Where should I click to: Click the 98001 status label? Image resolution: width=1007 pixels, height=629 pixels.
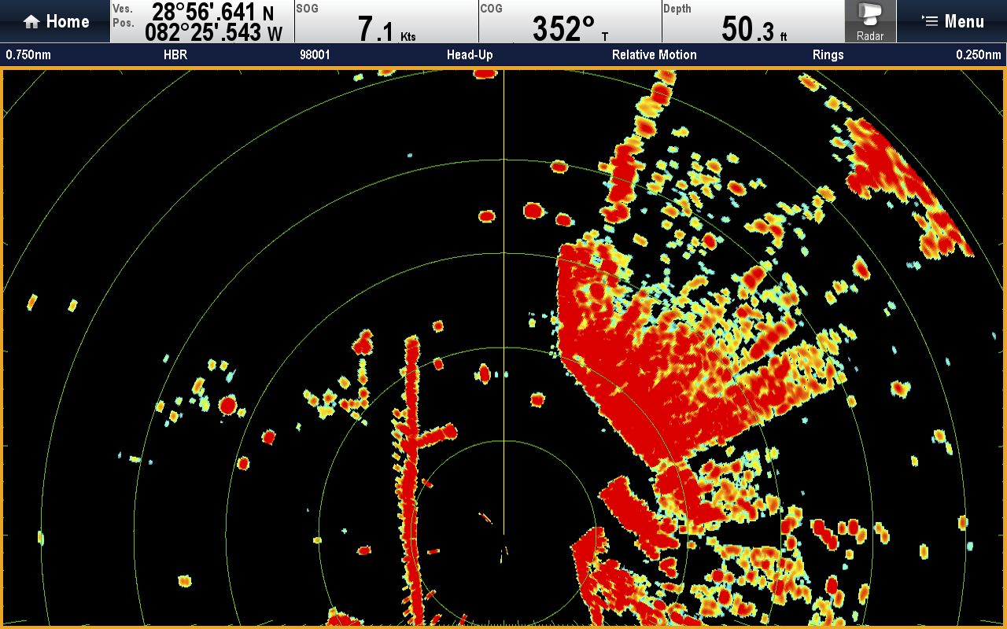[315, 55]
